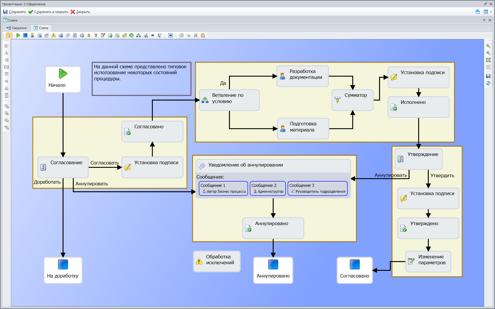Select the pointer arrow tool in toolbar

9,35
